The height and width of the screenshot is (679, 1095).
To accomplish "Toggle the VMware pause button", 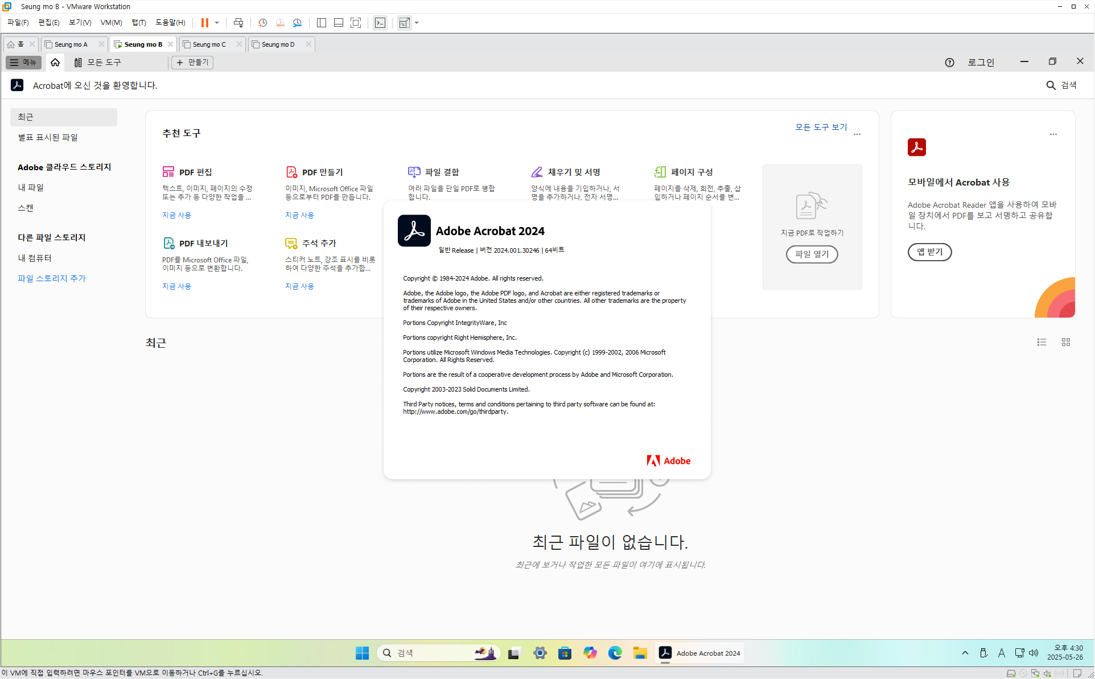I will point(204,23).
